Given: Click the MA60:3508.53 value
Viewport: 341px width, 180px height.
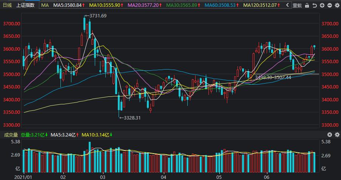Looking at the screenshot, I should (x=220, y=5).
